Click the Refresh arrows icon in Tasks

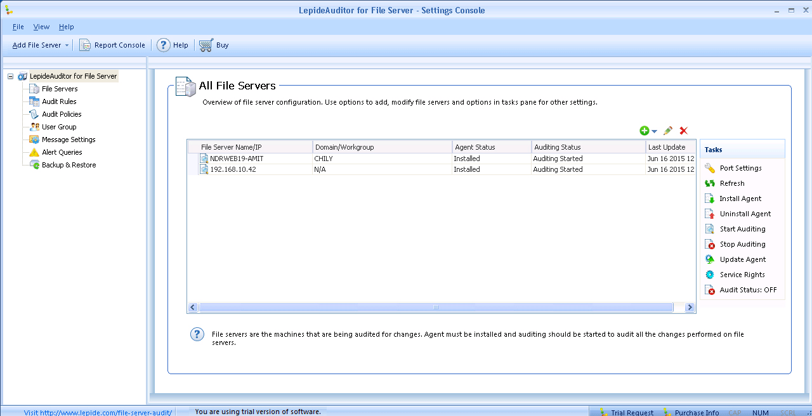(709, 183)
